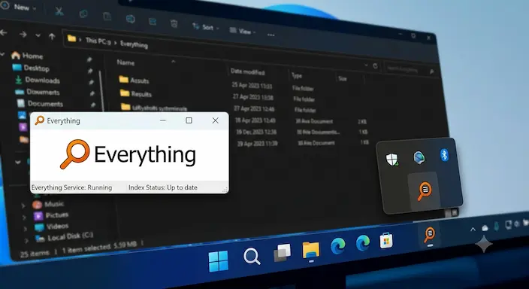Open Everything from the tray flyout icon
The height and width of the screenshot is (289, 529).
click(x=425, y=191)
